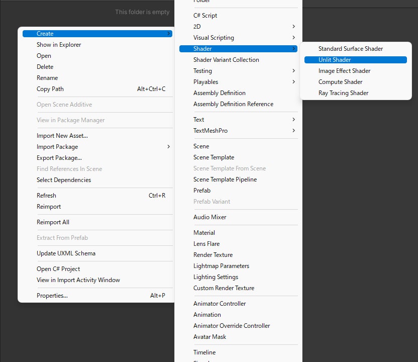Click Export Package...
Viewport: 418px width, 362px height.
(x=97, y=158)
